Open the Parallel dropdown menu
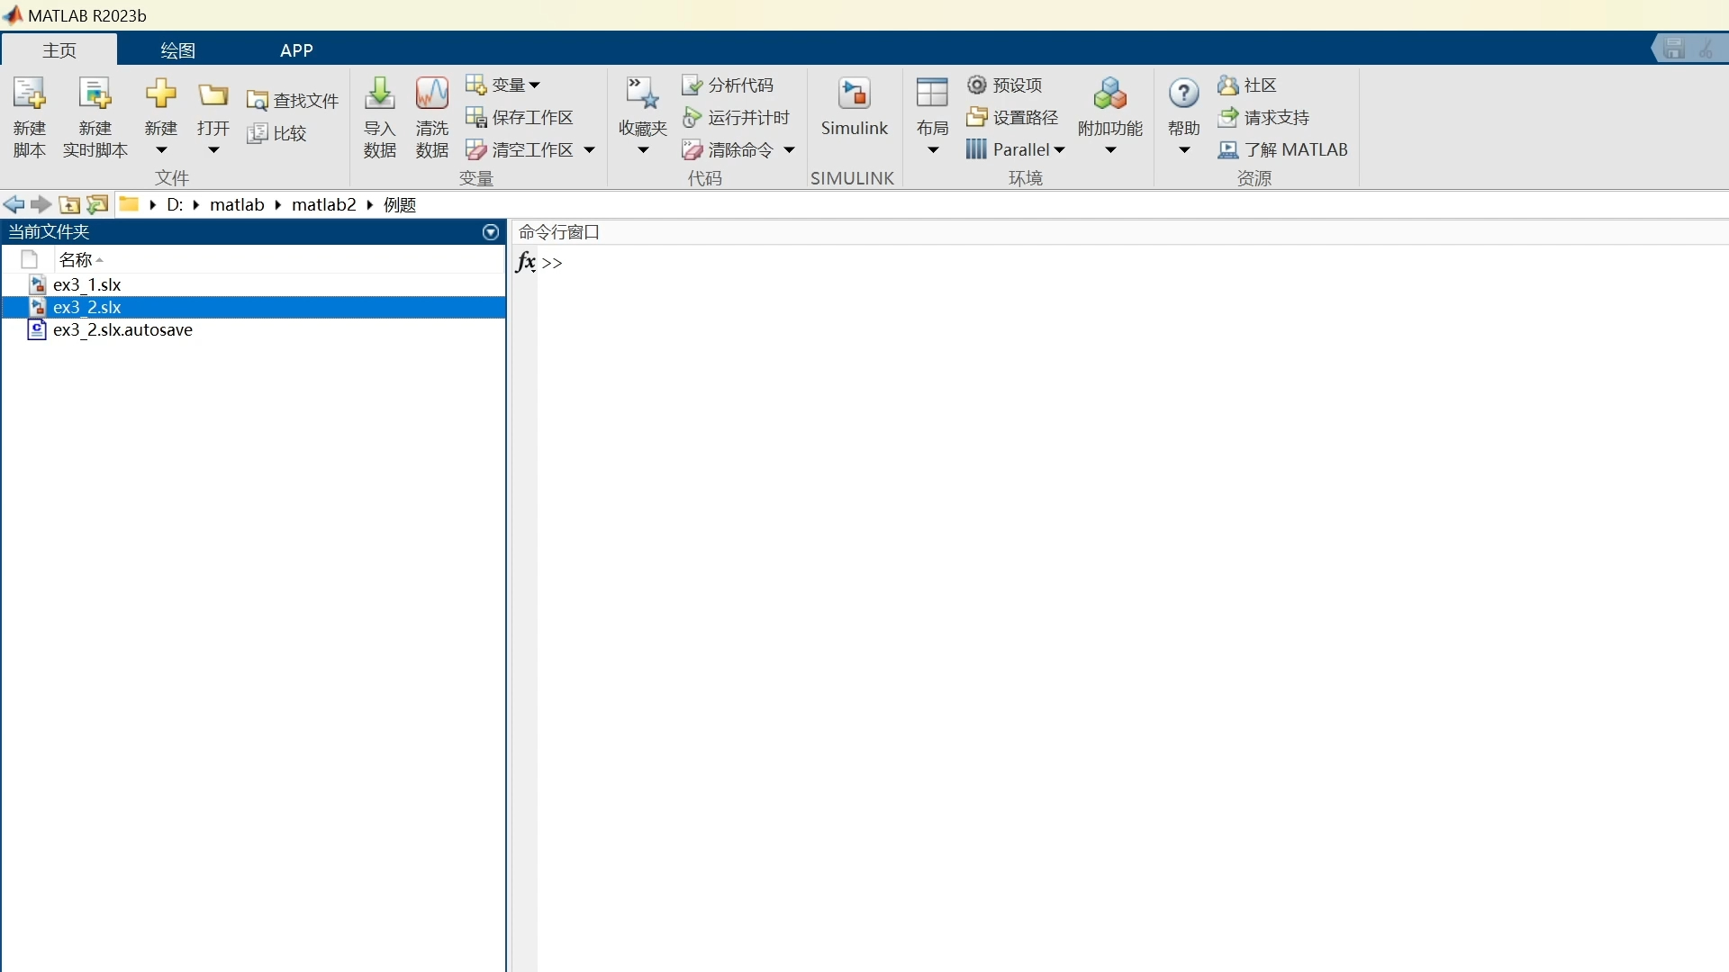Screen dimensions: 1729x972 pos(1018,150)
